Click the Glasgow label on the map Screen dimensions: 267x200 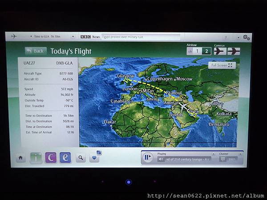(125, 76)
